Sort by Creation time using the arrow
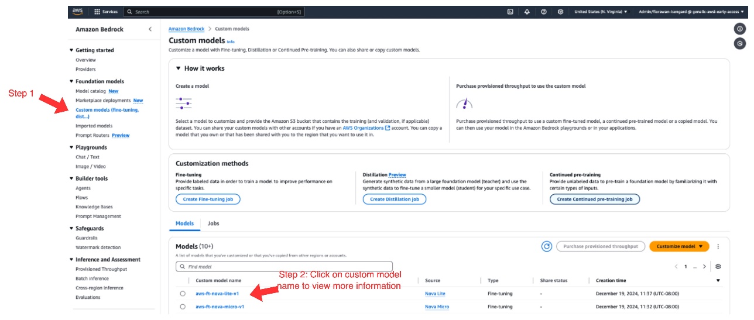This screenshot has height=320, width=754. coord(718,281)
